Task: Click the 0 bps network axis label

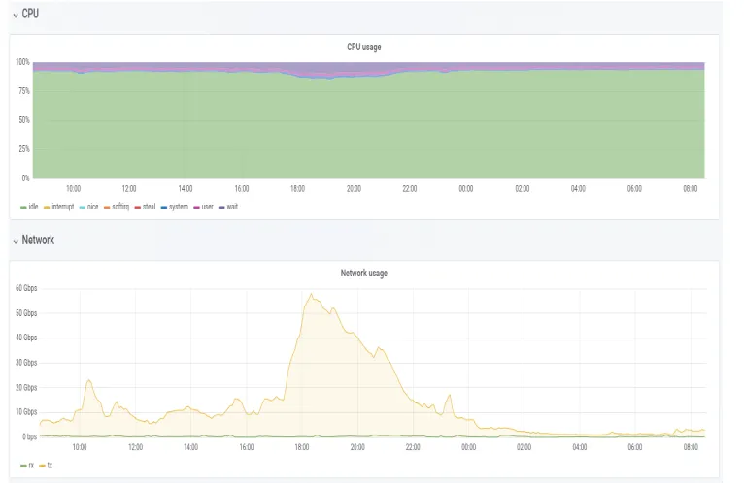Action: click(x=29, y=437)
